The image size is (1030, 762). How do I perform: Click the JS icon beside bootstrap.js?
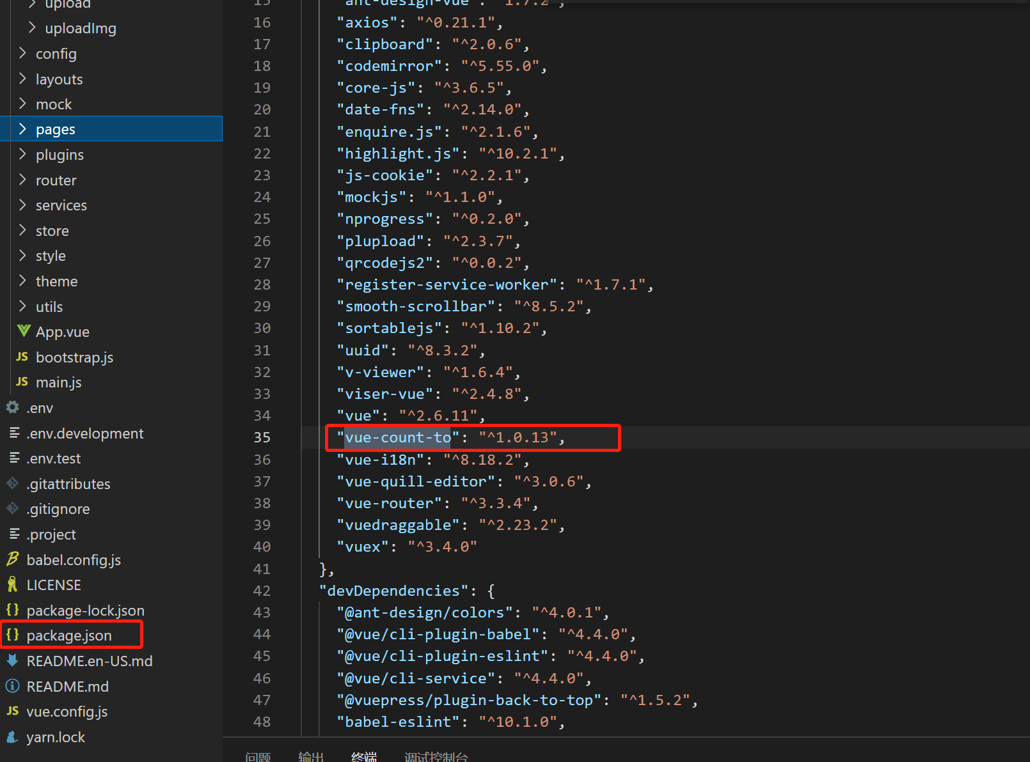click(21, 357)
